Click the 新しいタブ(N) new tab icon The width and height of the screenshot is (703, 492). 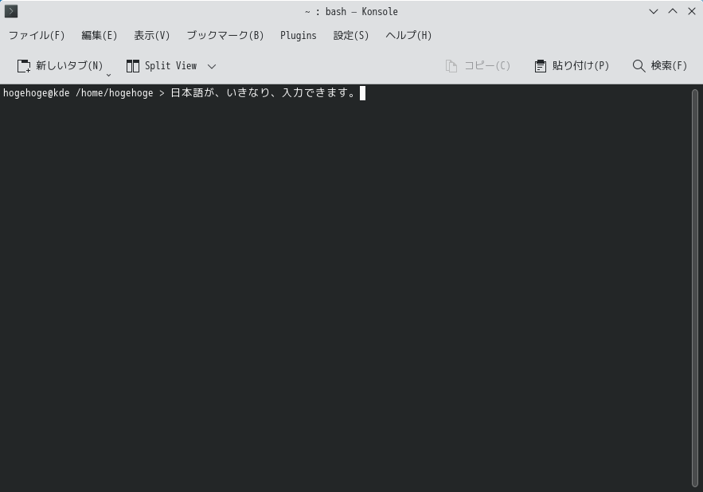coord(24,66)
